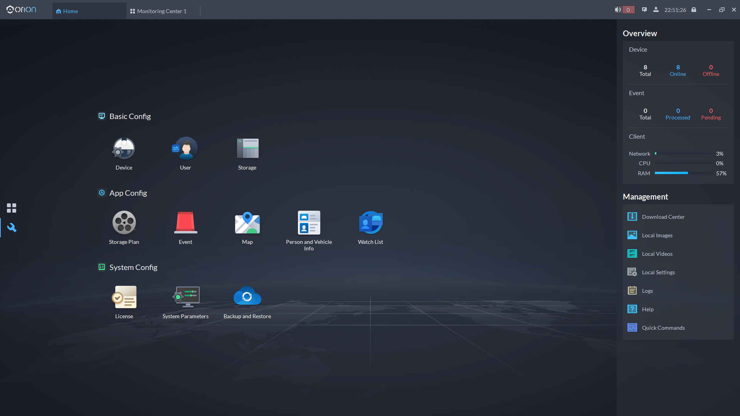Open the Event configuration icon
Image resolution: width=740 pixels, height=416 pixels.
coord(185,223)
